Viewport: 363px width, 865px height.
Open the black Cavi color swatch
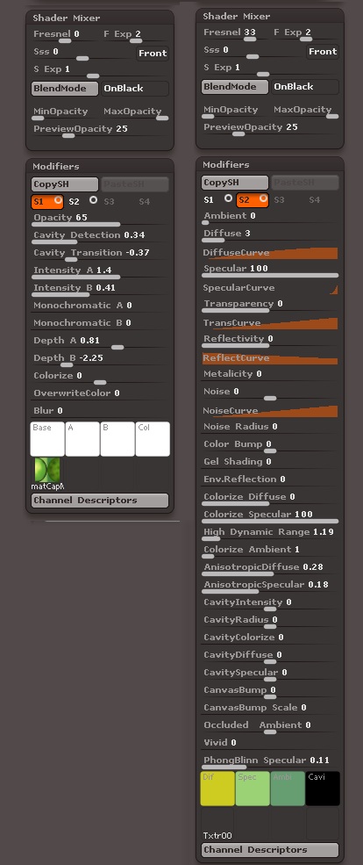pos(323,789)
